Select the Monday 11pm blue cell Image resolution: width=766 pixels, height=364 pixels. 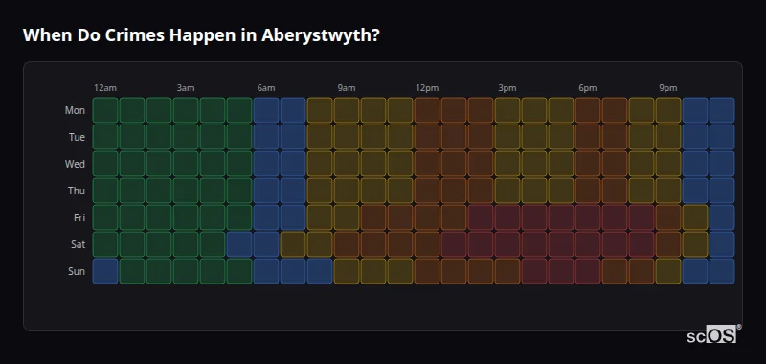coord(722,110)
